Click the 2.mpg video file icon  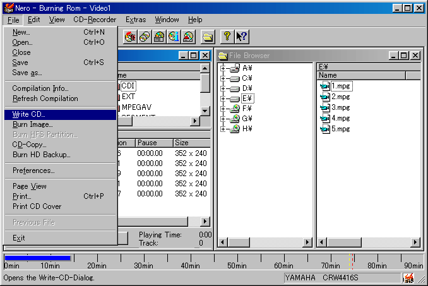point(325,97)
